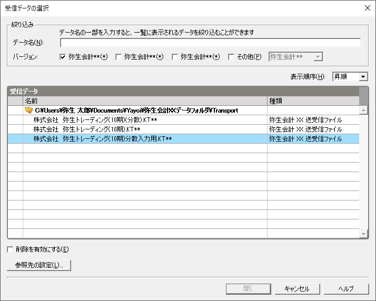Click 種類 cell of the highlighted 分散入力用 row
The image size is (376, 301).
313,139
